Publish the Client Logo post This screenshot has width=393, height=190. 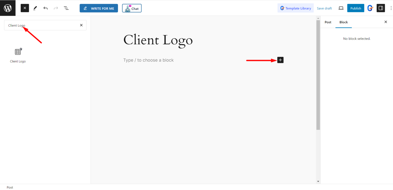tap(355, 8)
